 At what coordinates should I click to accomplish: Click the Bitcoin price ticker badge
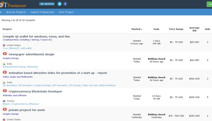pyautogui.click(x=46, y=4)
